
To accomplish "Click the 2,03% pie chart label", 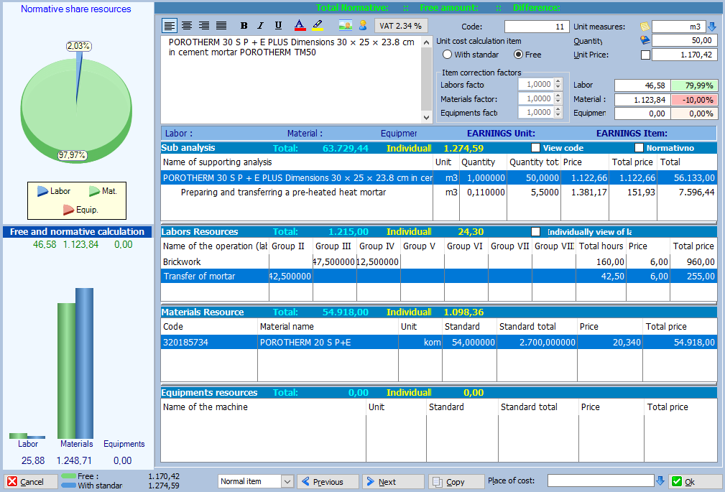I will click(x=78, y=46).
